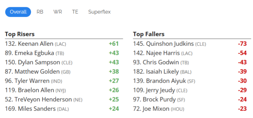The width and height of the screenshot is (253, 118).
Task: Select Joe Mixon in fallers list
Action: [156, 109]
